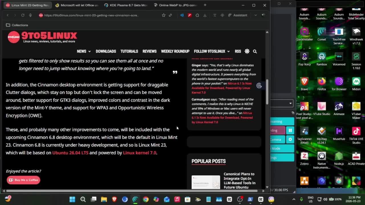The width and height of the screenshot is (365, 205).
Task: Reload the page in the browser
Action: 23,15
